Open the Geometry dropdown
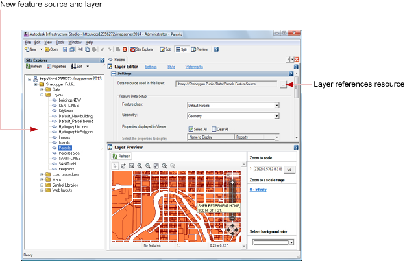The width and height of the screenshot is (405, 261). (276, 116)
